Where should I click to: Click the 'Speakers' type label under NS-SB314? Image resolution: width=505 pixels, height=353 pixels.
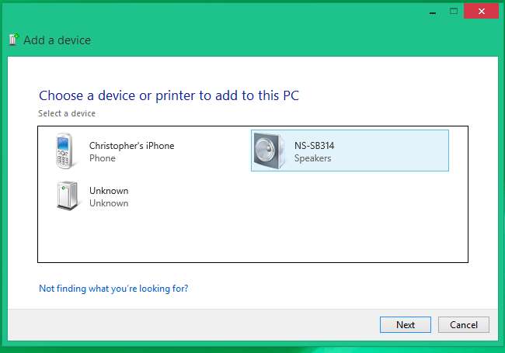point(312,158)
